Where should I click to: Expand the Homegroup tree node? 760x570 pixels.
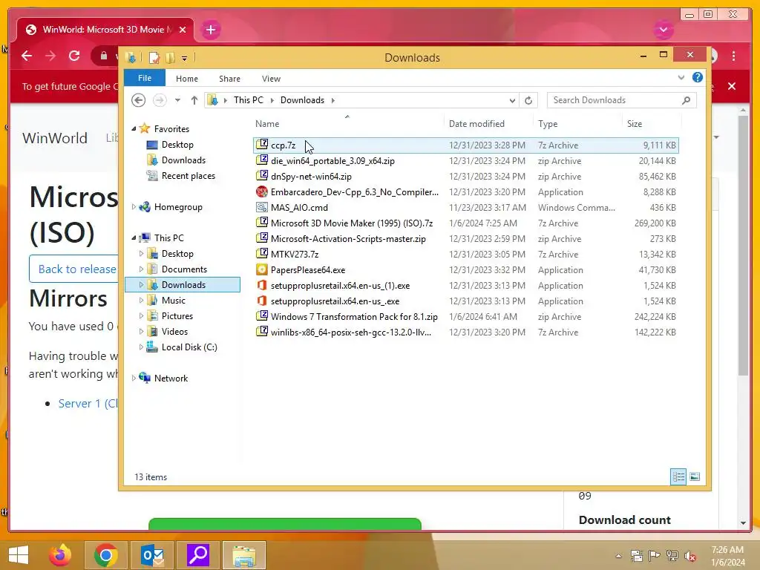click(134, 207)
